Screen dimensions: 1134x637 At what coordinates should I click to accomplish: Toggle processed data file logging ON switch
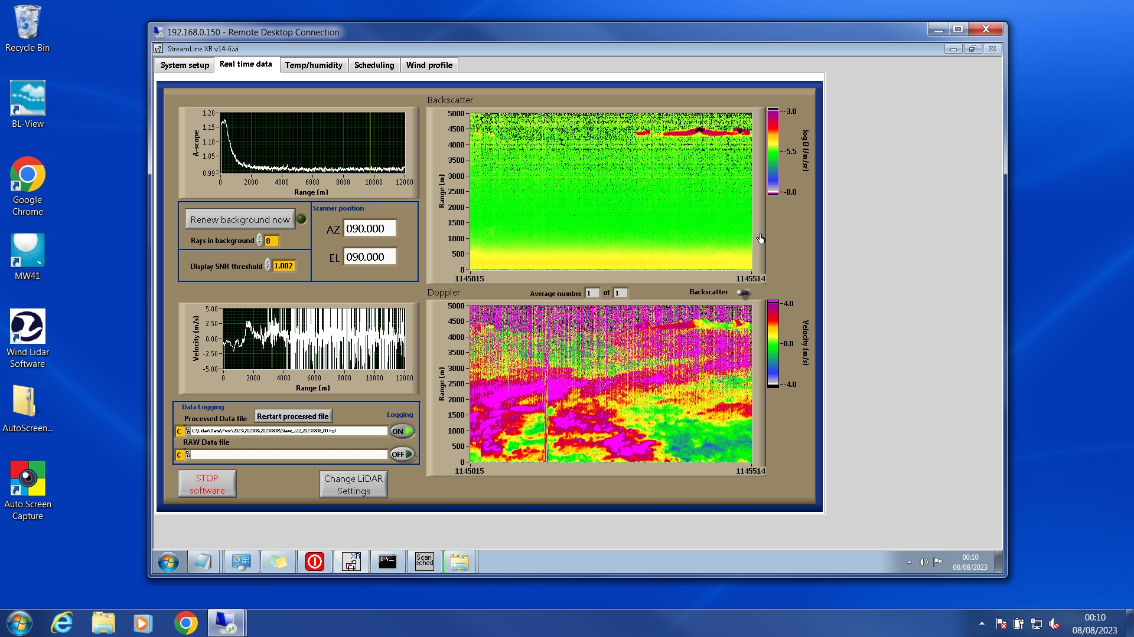(x=402, y=431)
